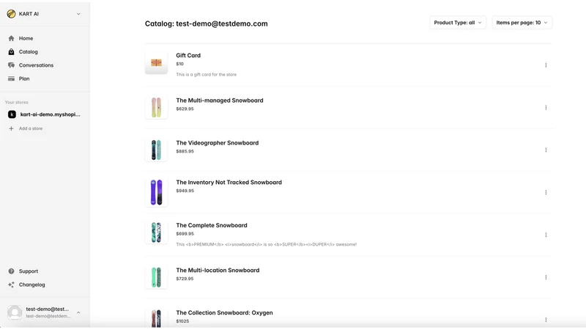Expand the KART AI workspace switcher

pyautogui.click(x=44, y=14)
